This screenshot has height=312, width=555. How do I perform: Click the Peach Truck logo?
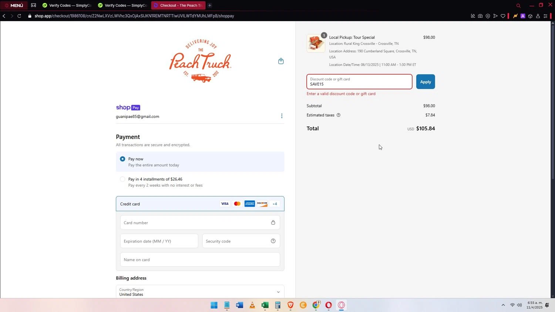[200, 61]
